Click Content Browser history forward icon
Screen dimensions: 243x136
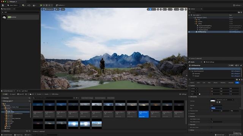coord(28,94)
